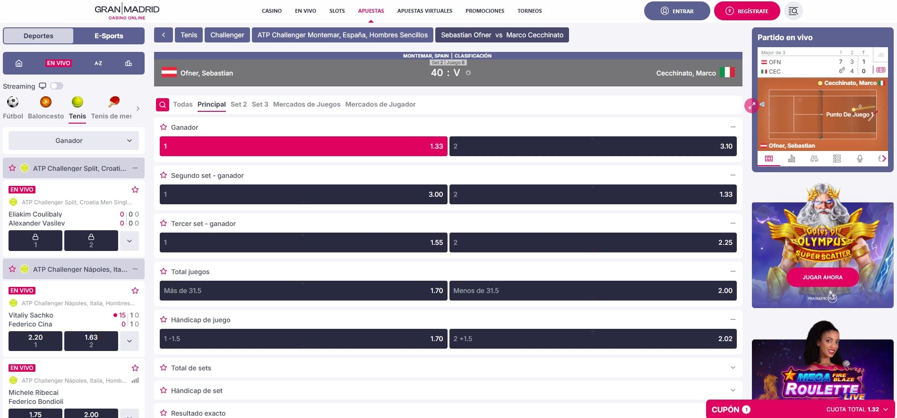Click the microphone commentary icon in live widget
This screenshot has width=897, height=418.
click(x=860, y=159)
